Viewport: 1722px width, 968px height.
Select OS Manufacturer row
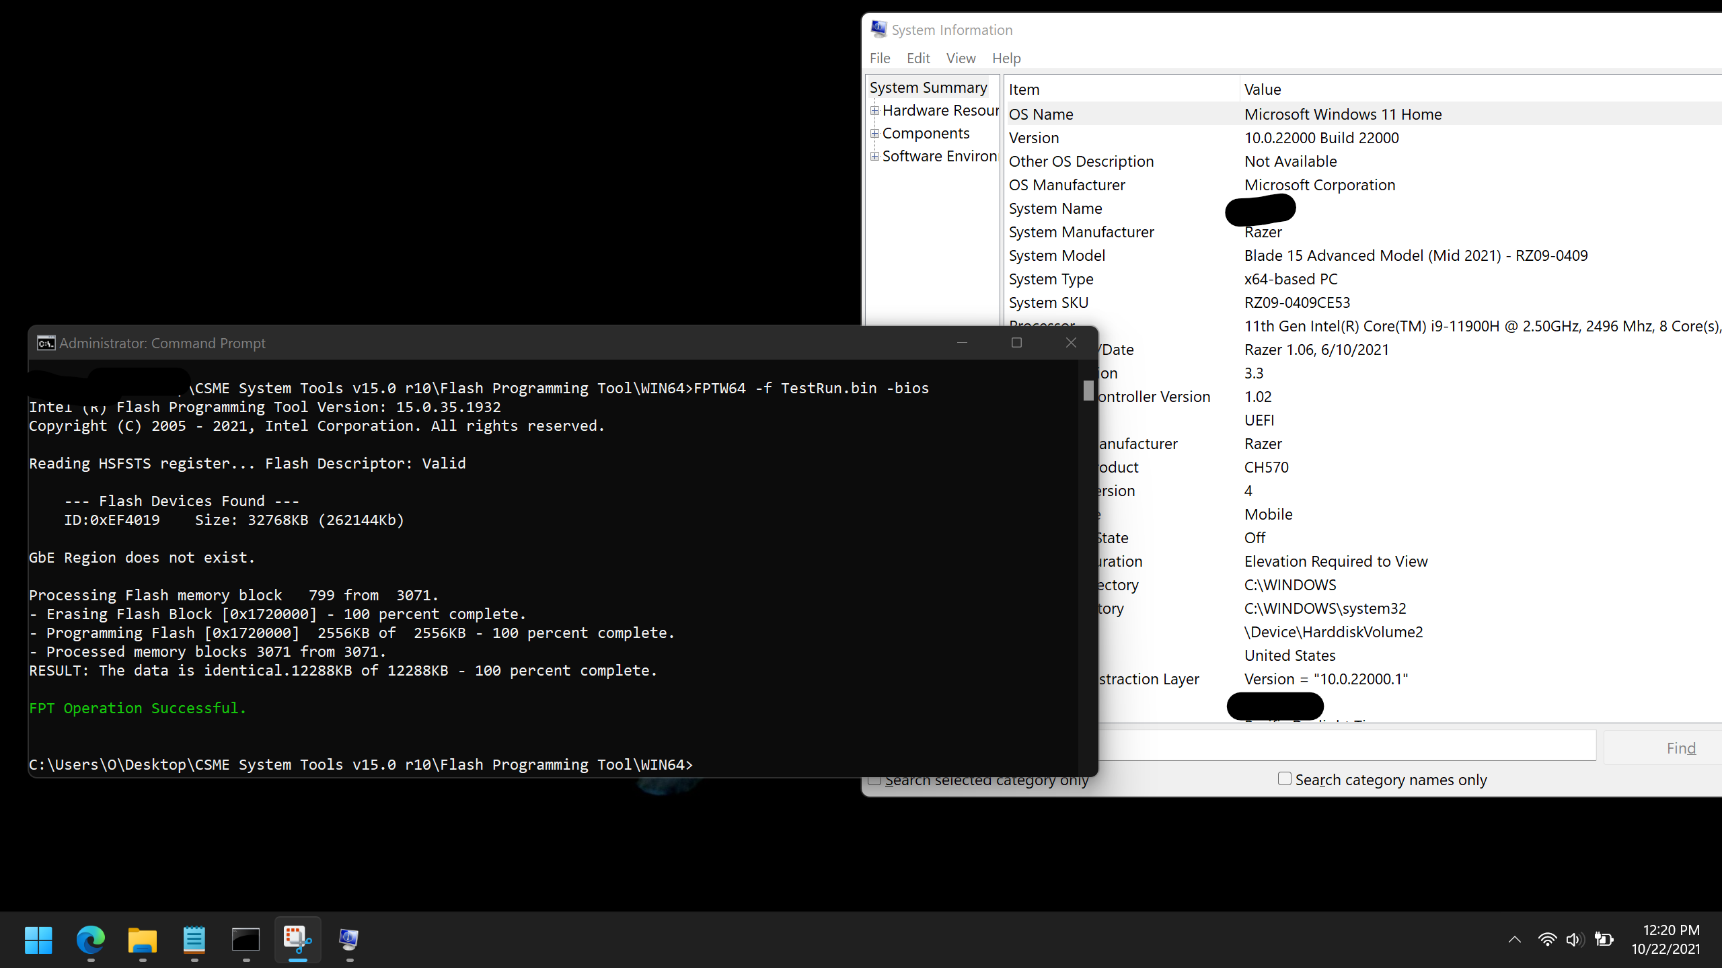click(1363, 185)
